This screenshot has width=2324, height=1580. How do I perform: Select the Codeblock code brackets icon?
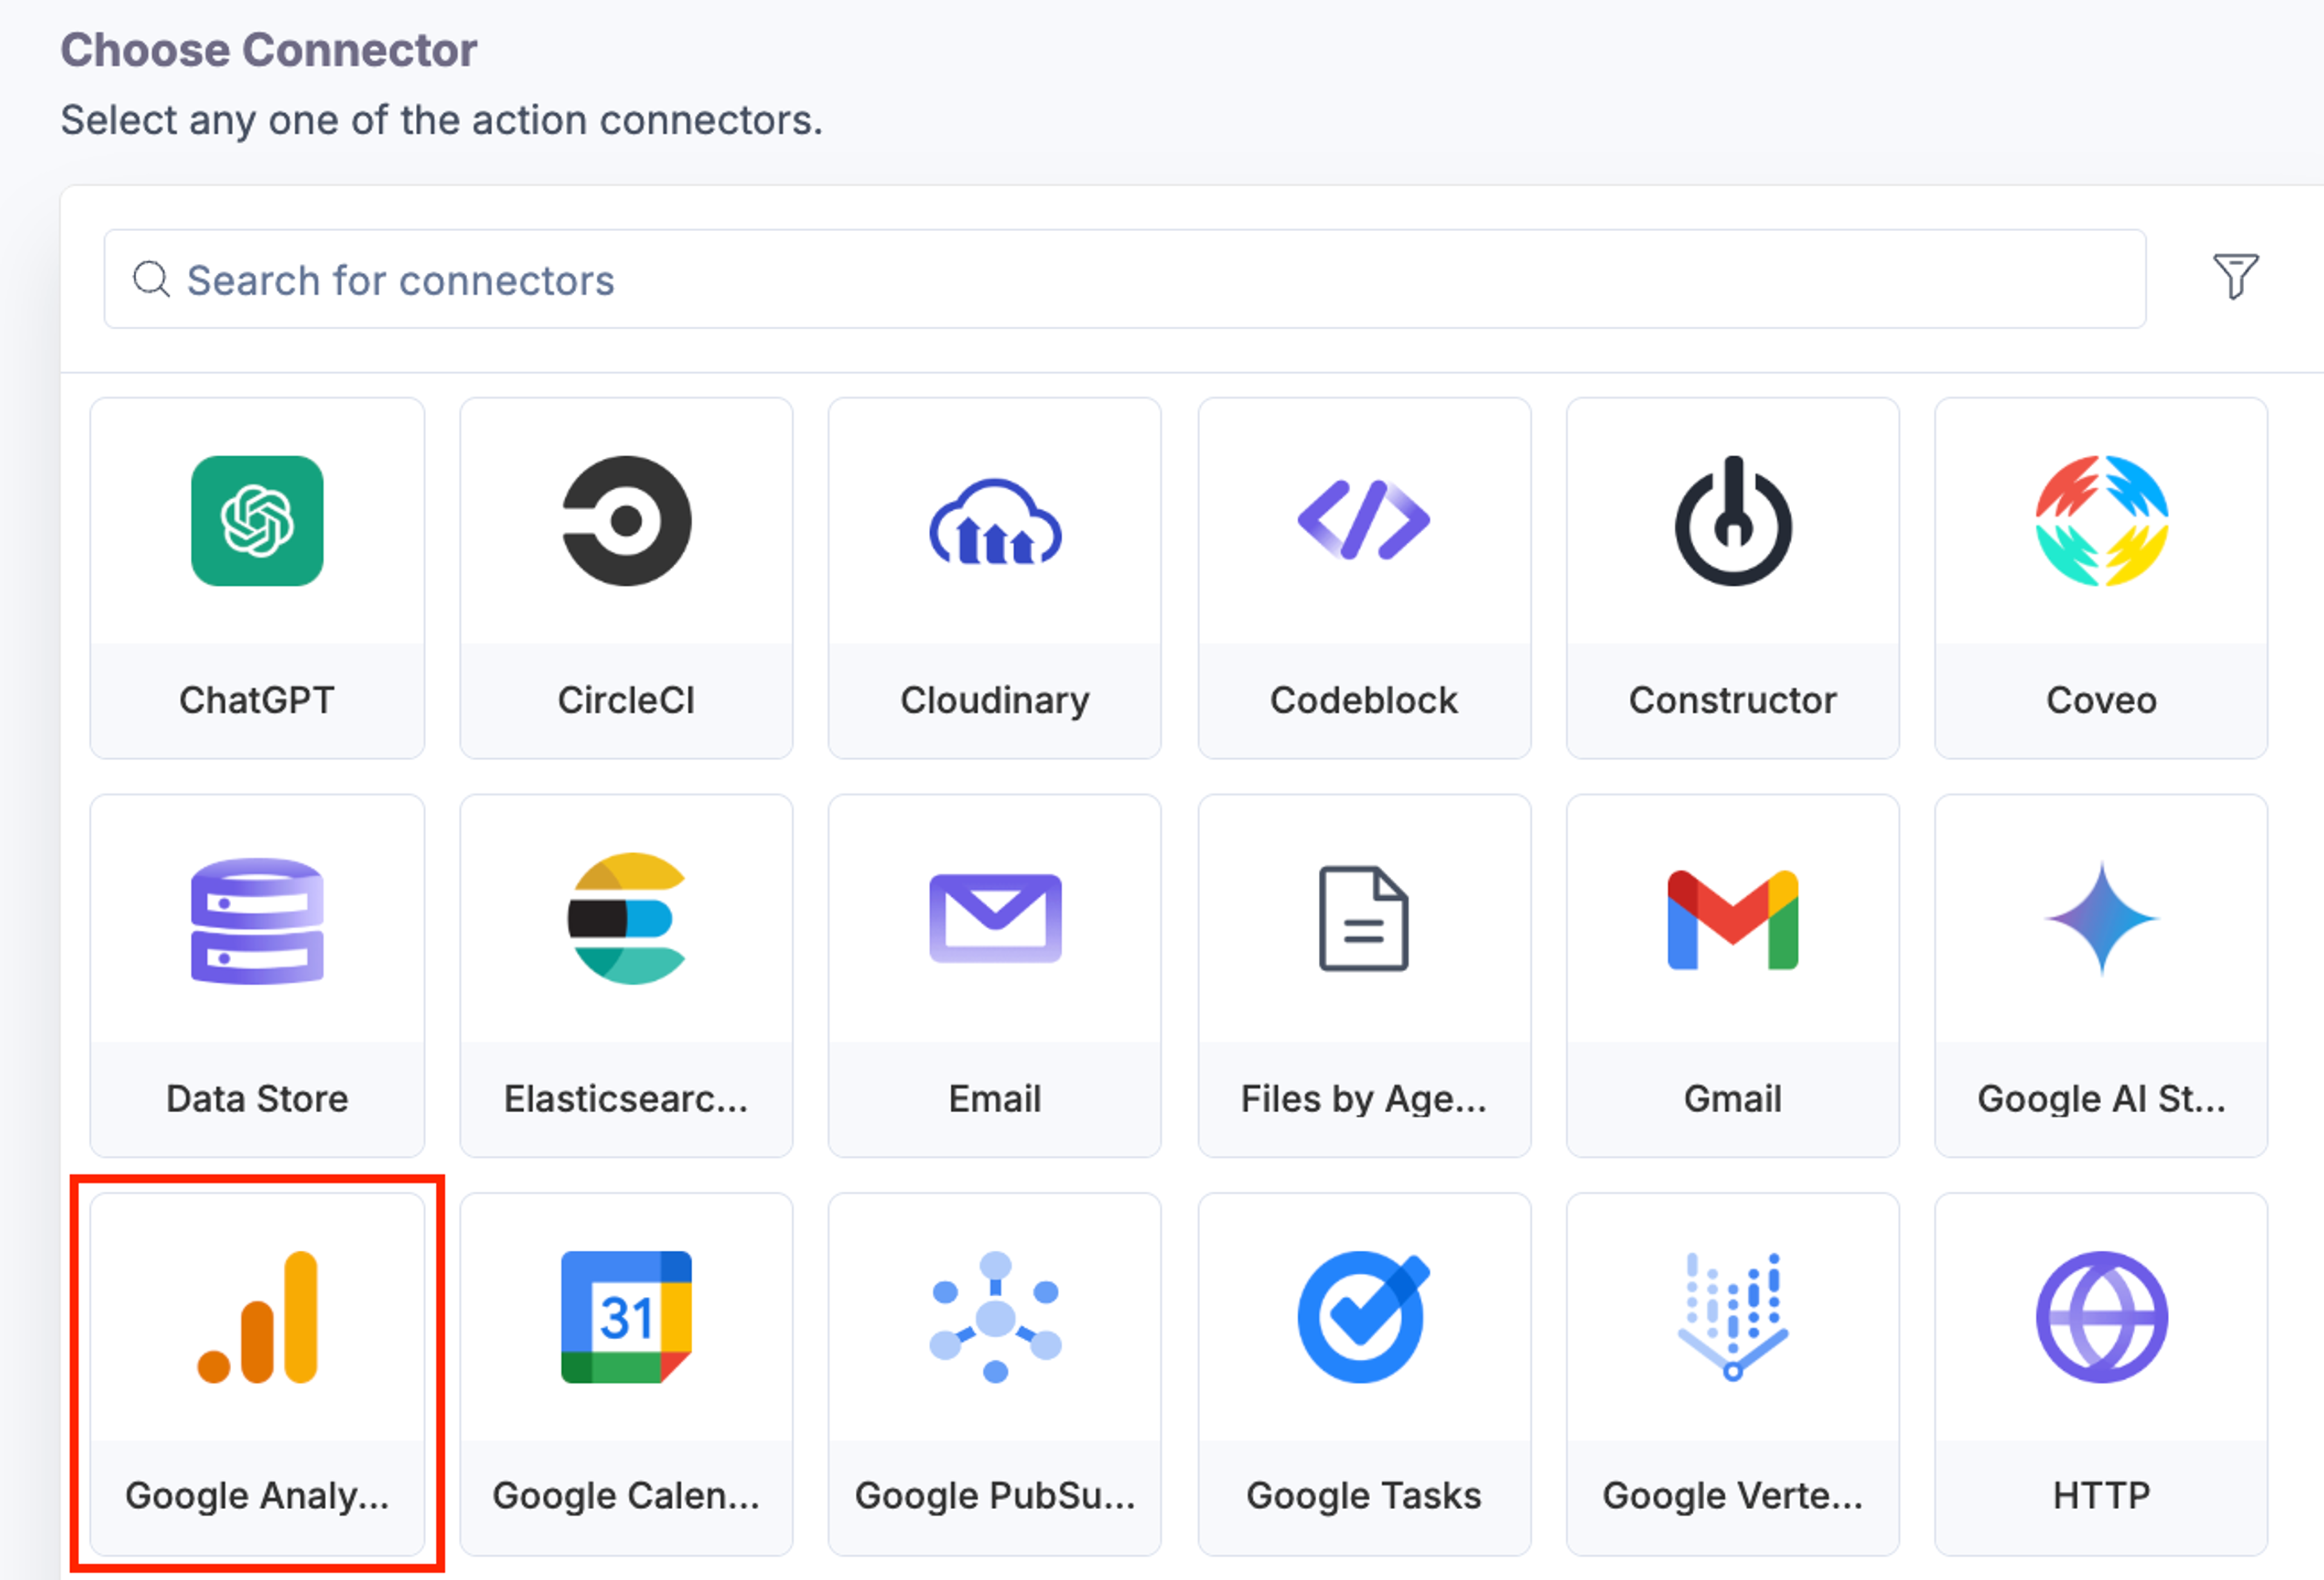click(1364, 521)
